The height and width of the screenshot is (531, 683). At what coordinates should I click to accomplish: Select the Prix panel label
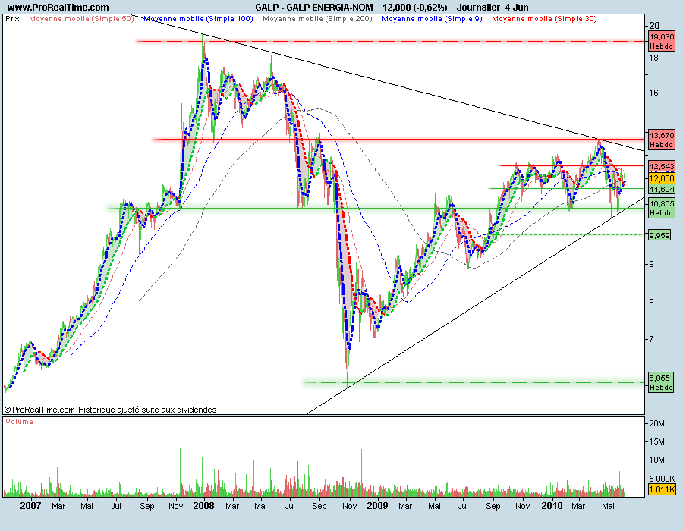click(12, 19)
